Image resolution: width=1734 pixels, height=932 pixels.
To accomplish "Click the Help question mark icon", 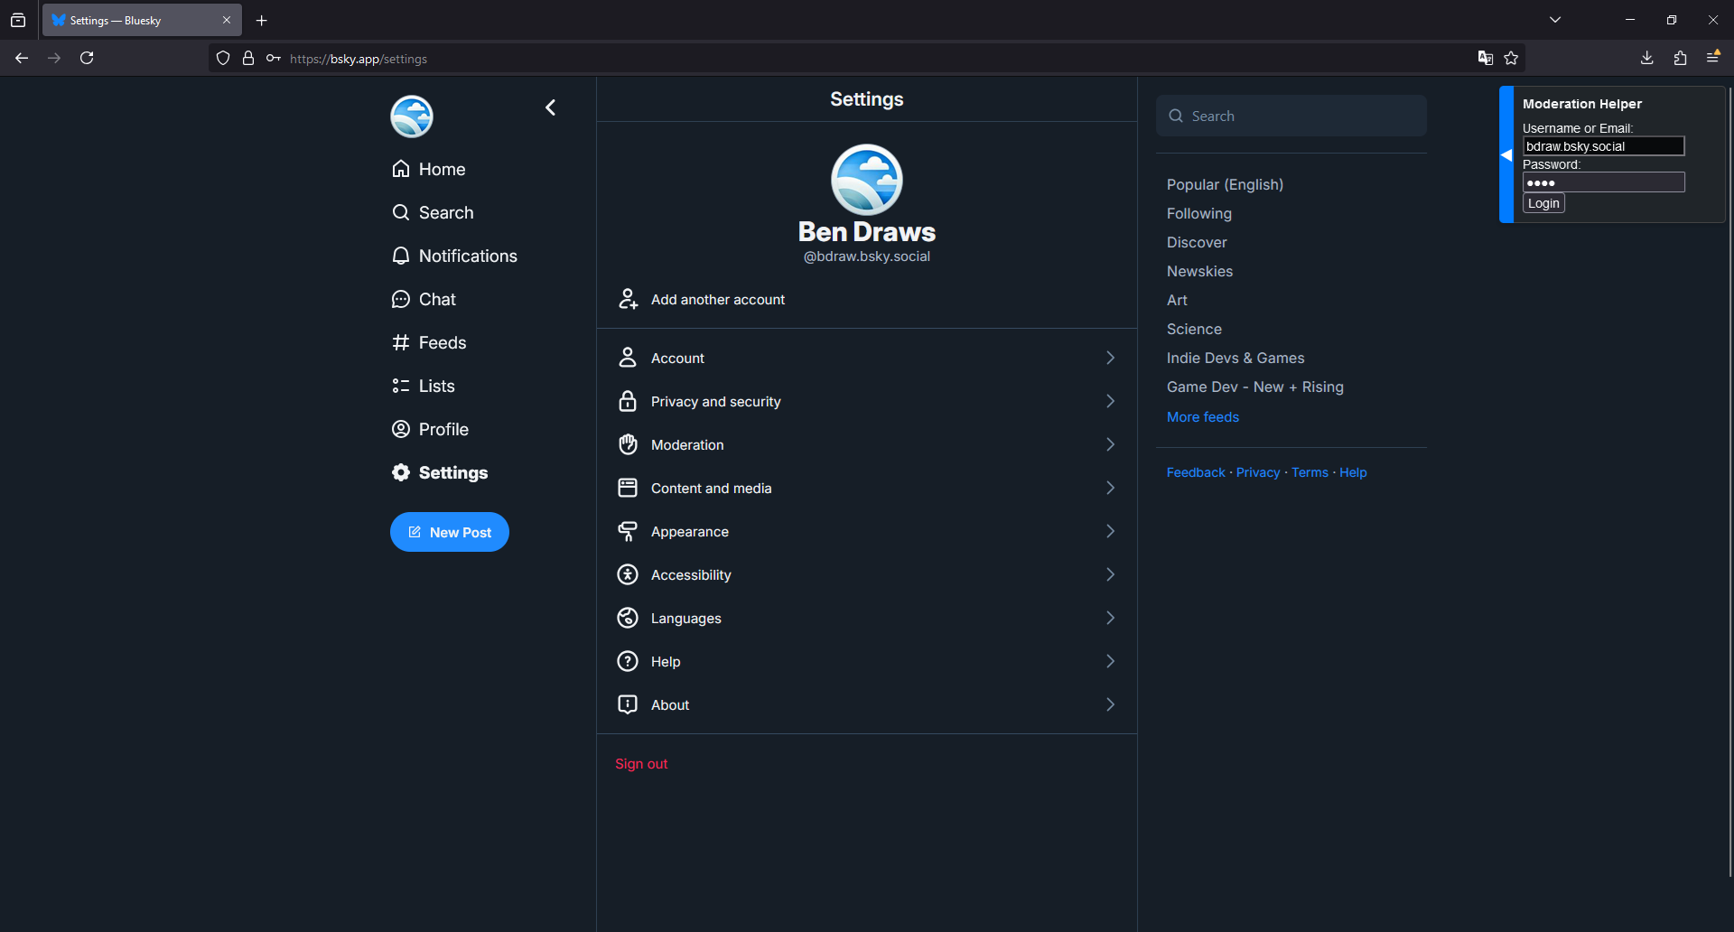I will point(628,661).
